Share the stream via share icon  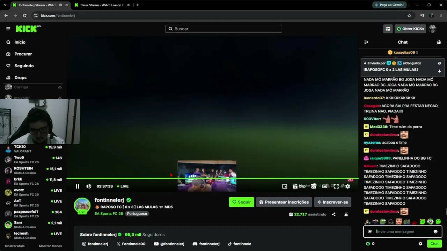tap(334, 214)
